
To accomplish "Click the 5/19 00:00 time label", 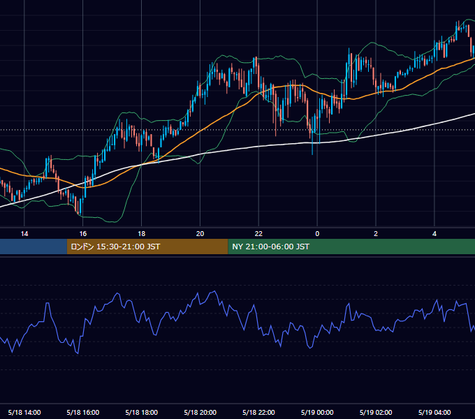I will (317, 412).
